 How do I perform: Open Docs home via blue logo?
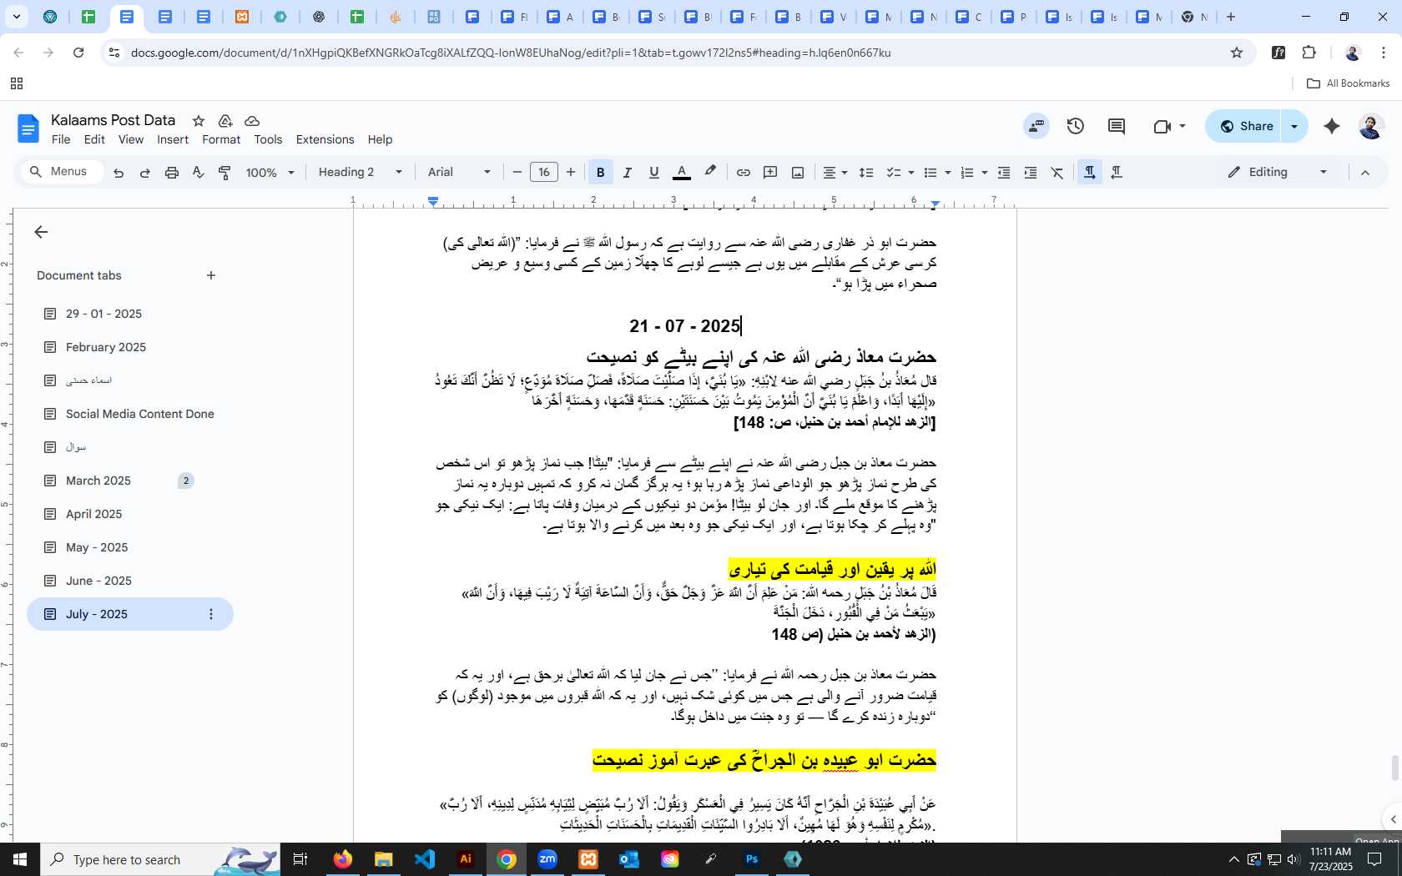[x=28, y=129]
